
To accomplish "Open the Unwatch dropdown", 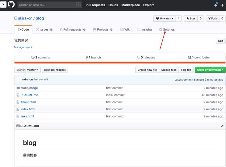I will coord(165,19).
